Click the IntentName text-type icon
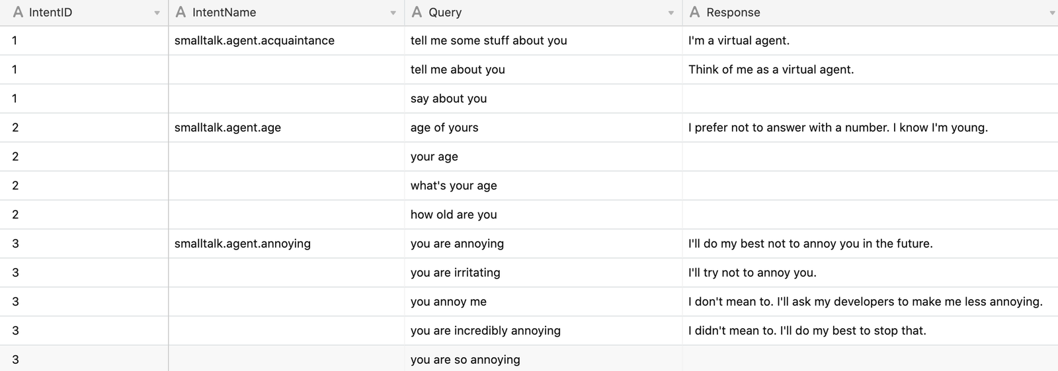 181,13
